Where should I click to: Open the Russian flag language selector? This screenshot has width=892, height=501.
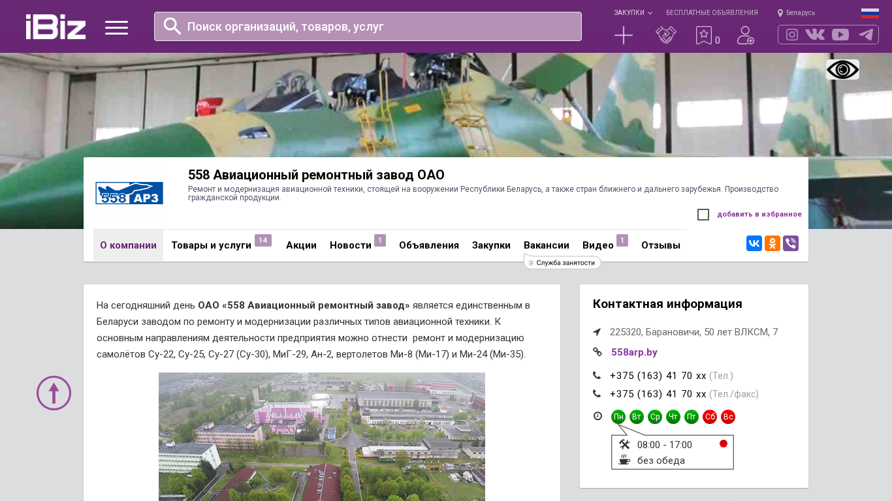870,13
